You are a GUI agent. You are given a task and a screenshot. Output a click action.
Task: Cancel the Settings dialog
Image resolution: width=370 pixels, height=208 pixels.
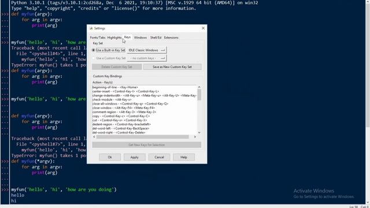tap(160, 157)
